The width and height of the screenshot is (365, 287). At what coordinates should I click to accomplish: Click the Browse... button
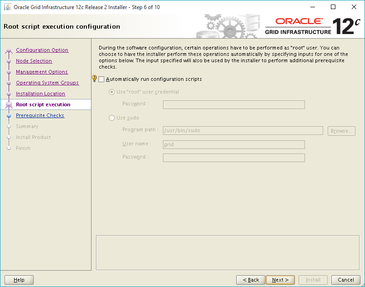coord(341,131)
